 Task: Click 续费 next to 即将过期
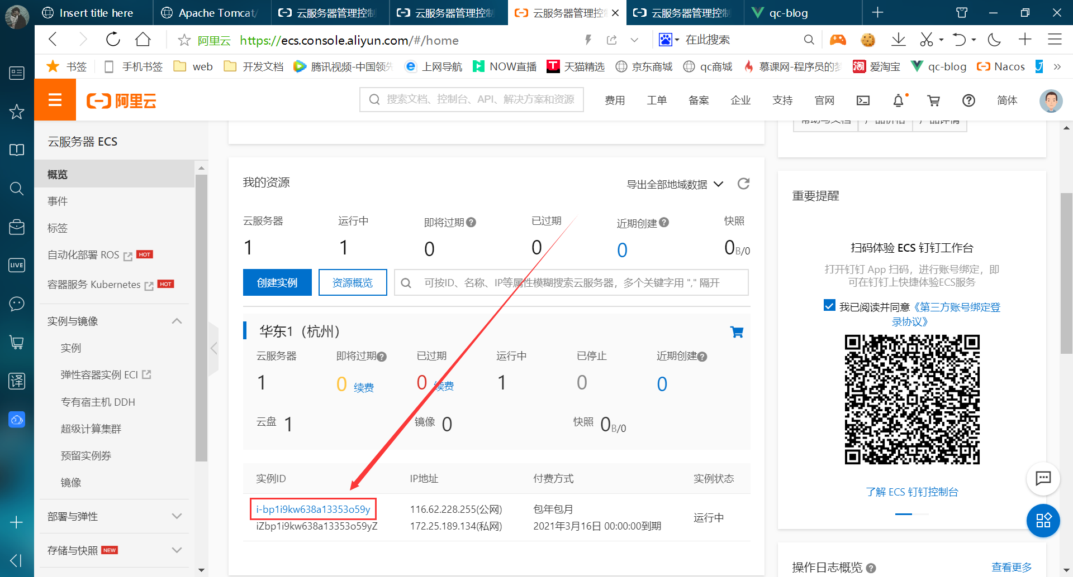click(x=364, y=387)
